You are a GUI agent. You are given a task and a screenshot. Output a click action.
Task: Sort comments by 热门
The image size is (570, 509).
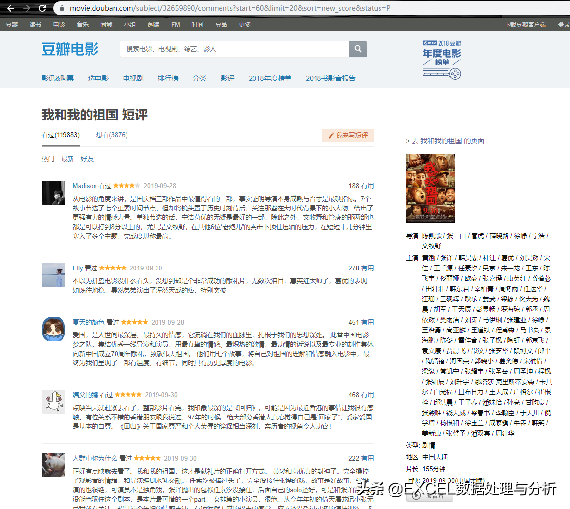coord(48,159)
